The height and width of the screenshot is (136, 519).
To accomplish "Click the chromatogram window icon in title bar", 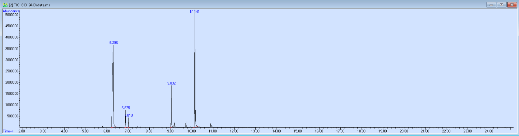I will (5, 5).
